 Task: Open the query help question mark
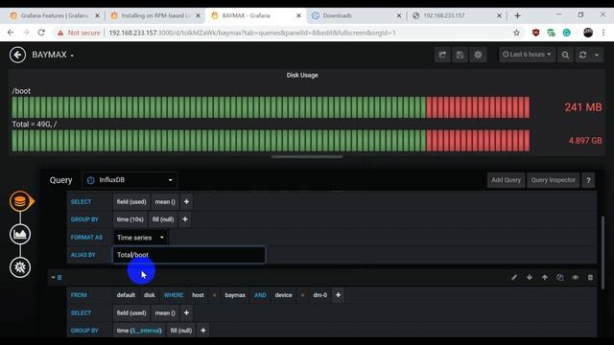pyautogui.click(x=588, y=180)
